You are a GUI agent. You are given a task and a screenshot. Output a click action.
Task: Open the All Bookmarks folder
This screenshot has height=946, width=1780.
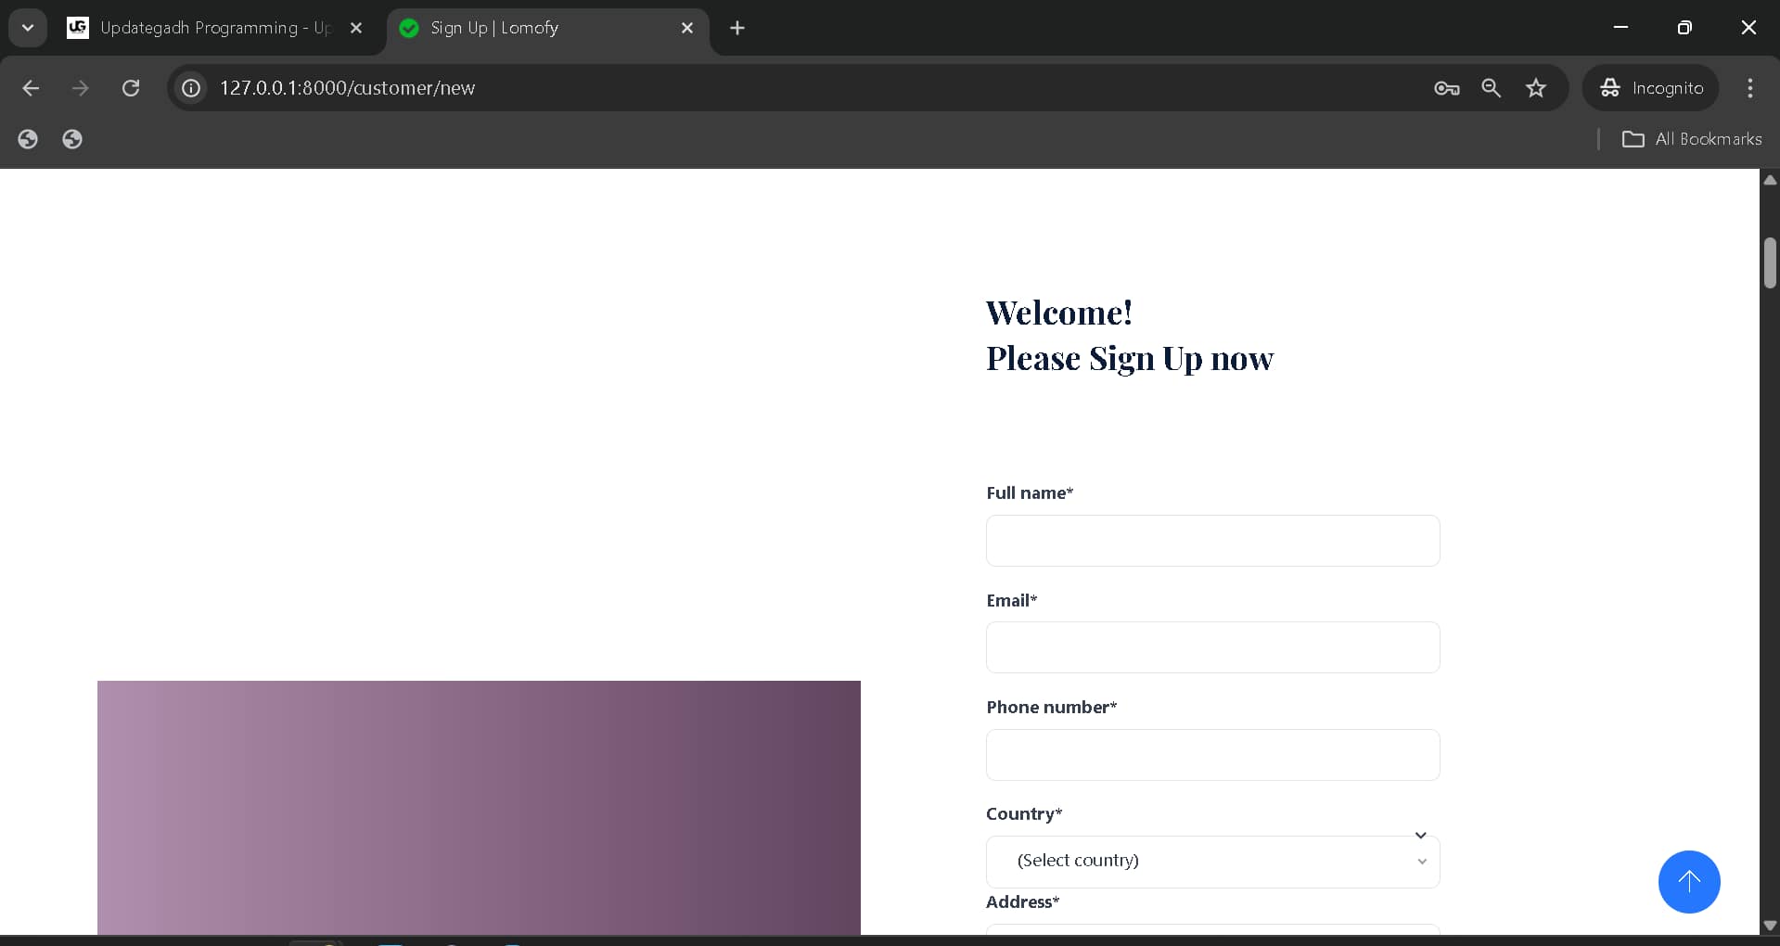1692,138
